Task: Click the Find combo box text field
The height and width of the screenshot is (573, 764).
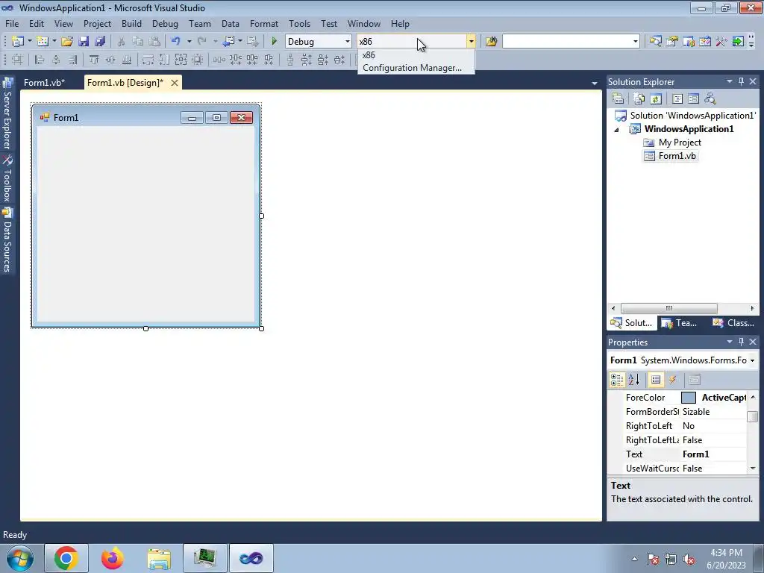Action: (567, 42)
